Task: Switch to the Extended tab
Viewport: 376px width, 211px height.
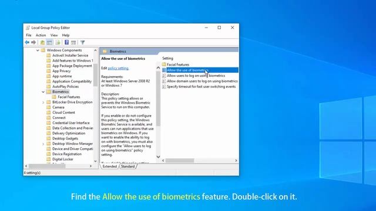Action: click(x=110, y=166)
